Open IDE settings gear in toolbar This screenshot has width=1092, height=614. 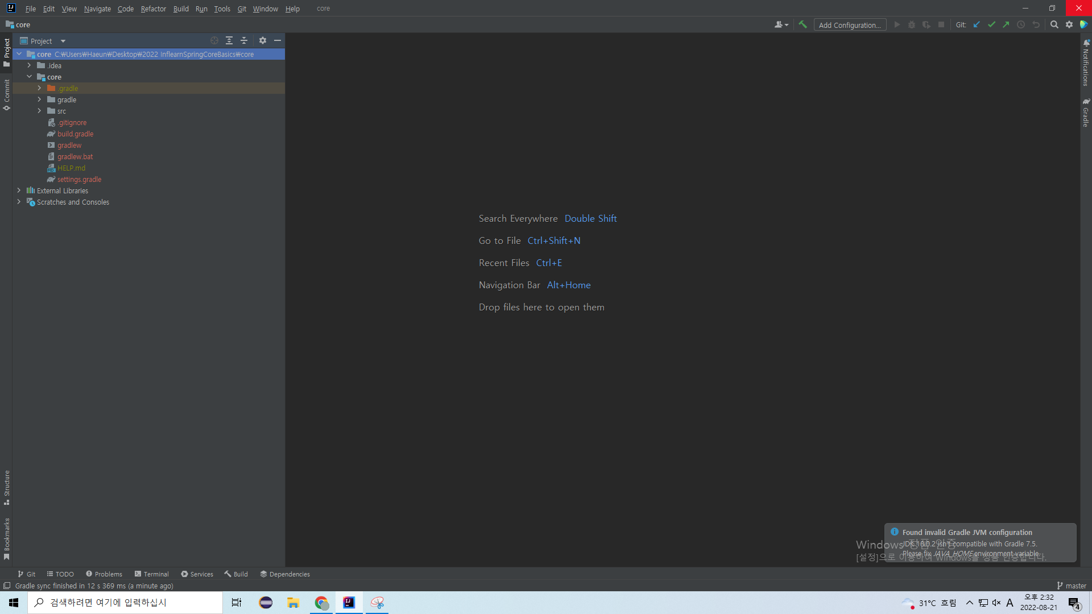[x=1069, y=24]
